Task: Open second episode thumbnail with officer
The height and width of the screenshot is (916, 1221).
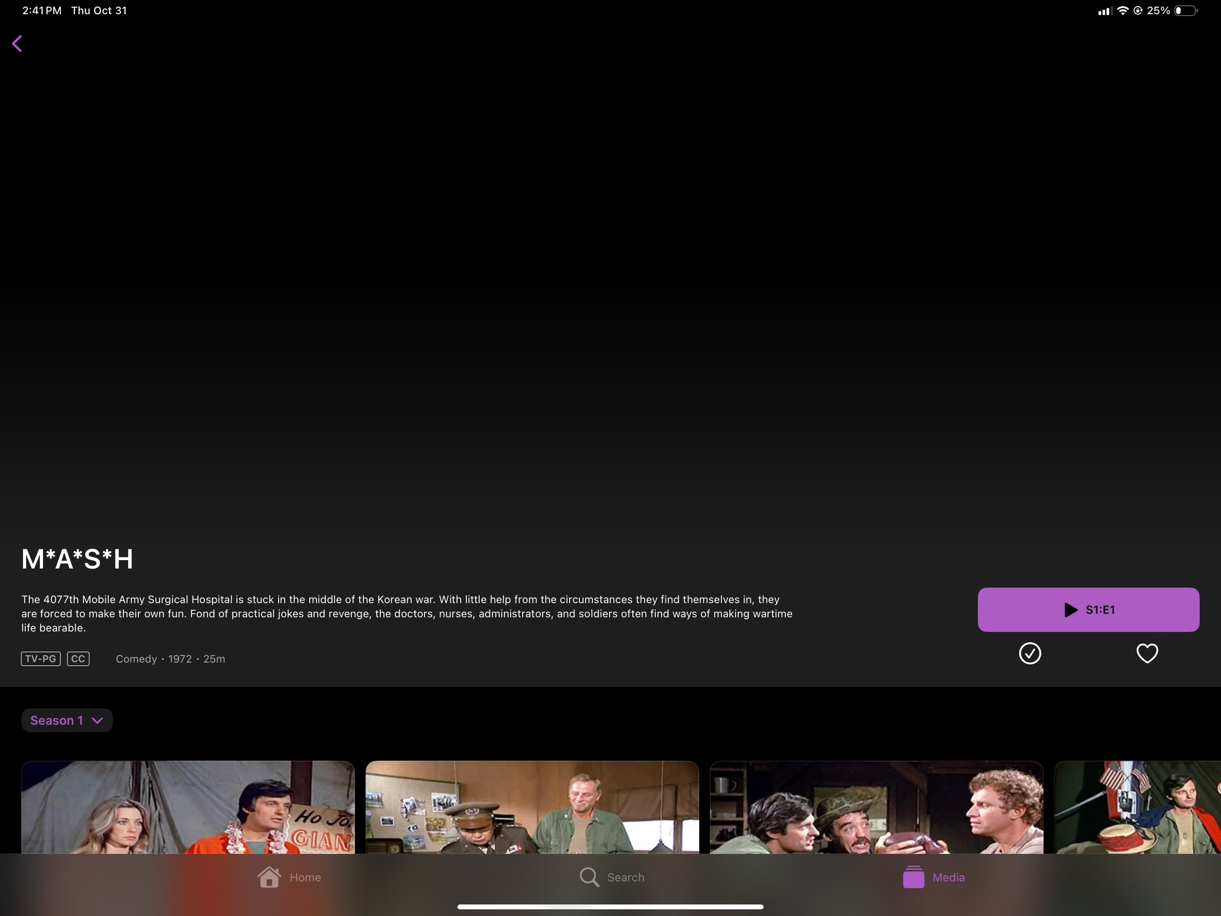Action: click(532, 807)
